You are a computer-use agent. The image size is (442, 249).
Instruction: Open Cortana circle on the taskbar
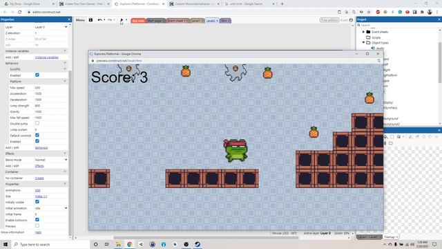(x=95, y=244)
